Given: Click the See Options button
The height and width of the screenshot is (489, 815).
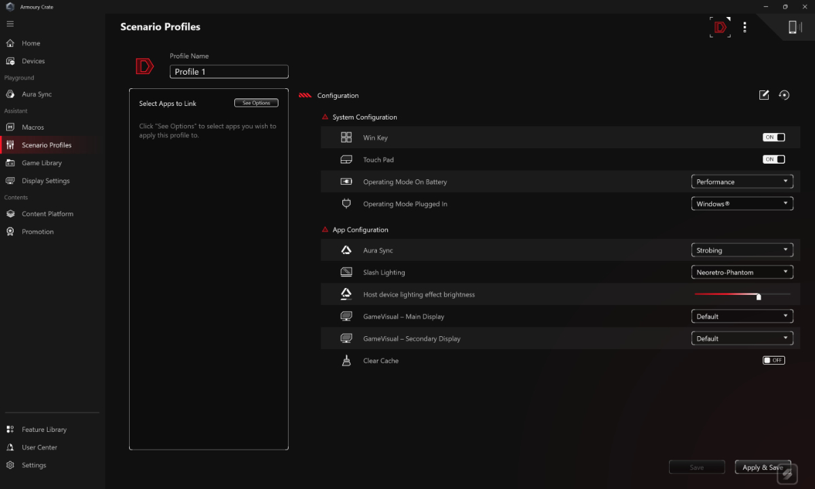Looking at the screenshot, I should pos(257,103).
